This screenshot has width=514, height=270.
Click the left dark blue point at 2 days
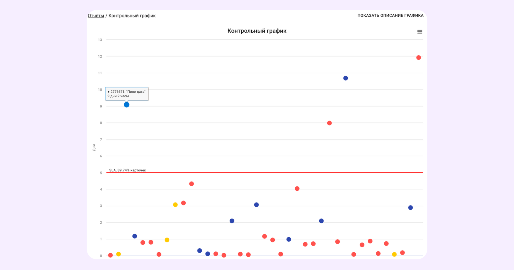pyautogui.click(x=232, y=221)
